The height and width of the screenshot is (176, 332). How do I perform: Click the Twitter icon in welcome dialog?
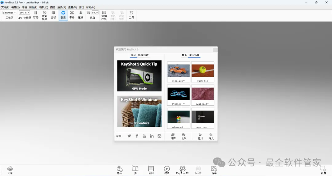(129, 136)
